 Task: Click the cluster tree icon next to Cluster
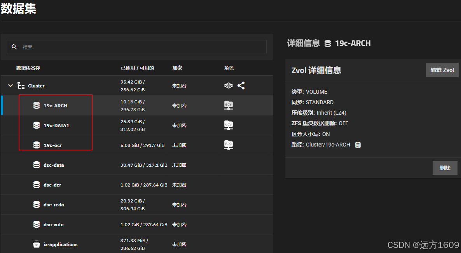pos(21,85)
